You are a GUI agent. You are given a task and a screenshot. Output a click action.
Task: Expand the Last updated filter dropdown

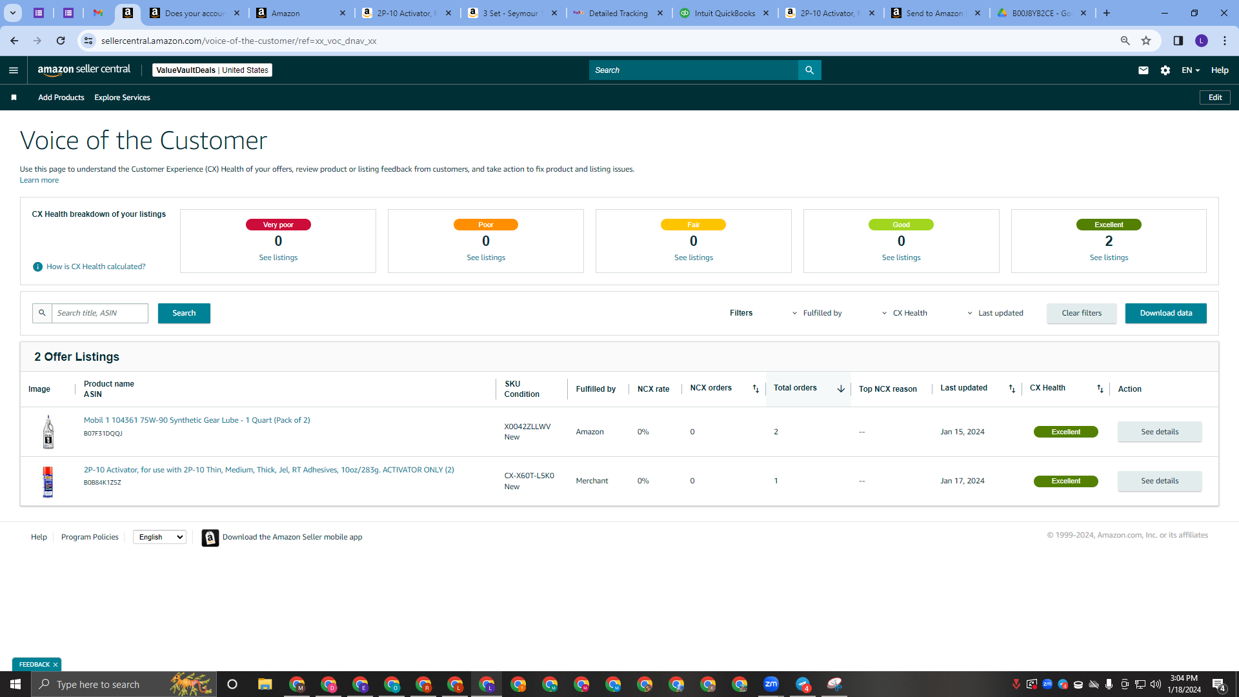click(995, 313)
